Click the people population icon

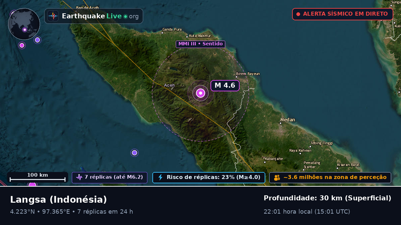(277, 177)
